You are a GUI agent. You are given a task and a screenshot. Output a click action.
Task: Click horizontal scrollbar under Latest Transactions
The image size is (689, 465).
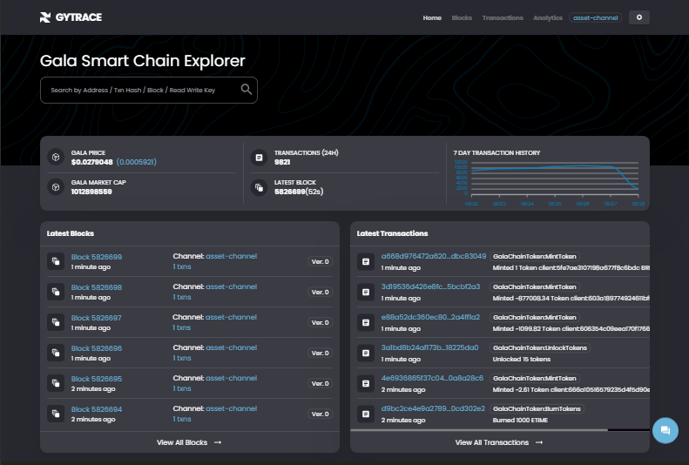479,430
